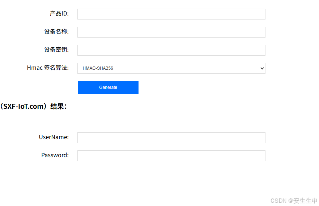Click the Hmac 签名算法 label
The image size is (319, 206).
(x=48, y=68)
